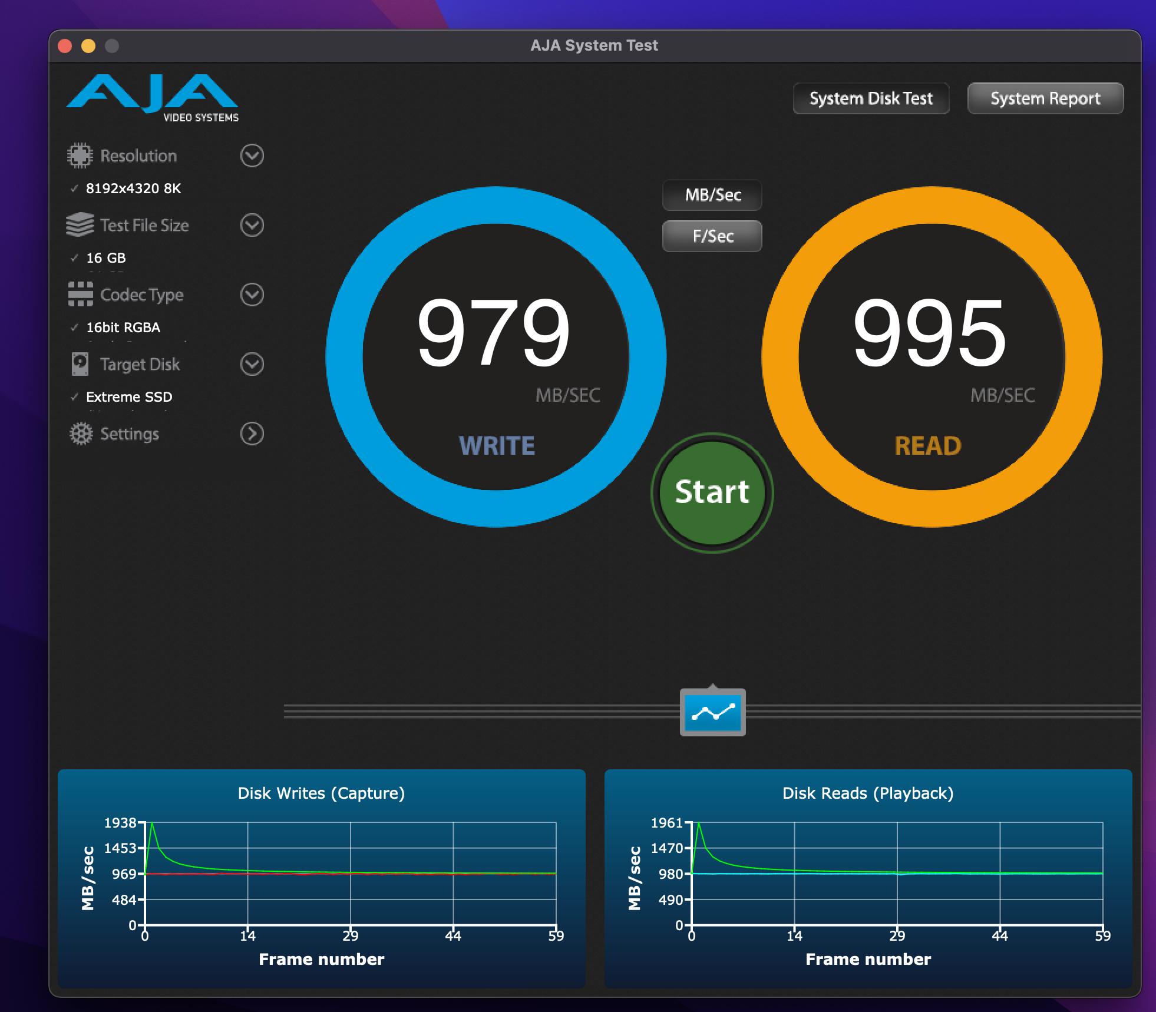Expand the Test File Size chevron

coord(252,225)
